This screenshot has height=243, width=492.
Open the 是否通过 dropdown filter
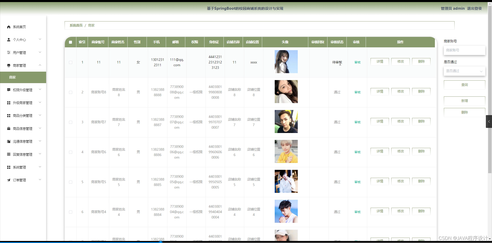(464, 71)
